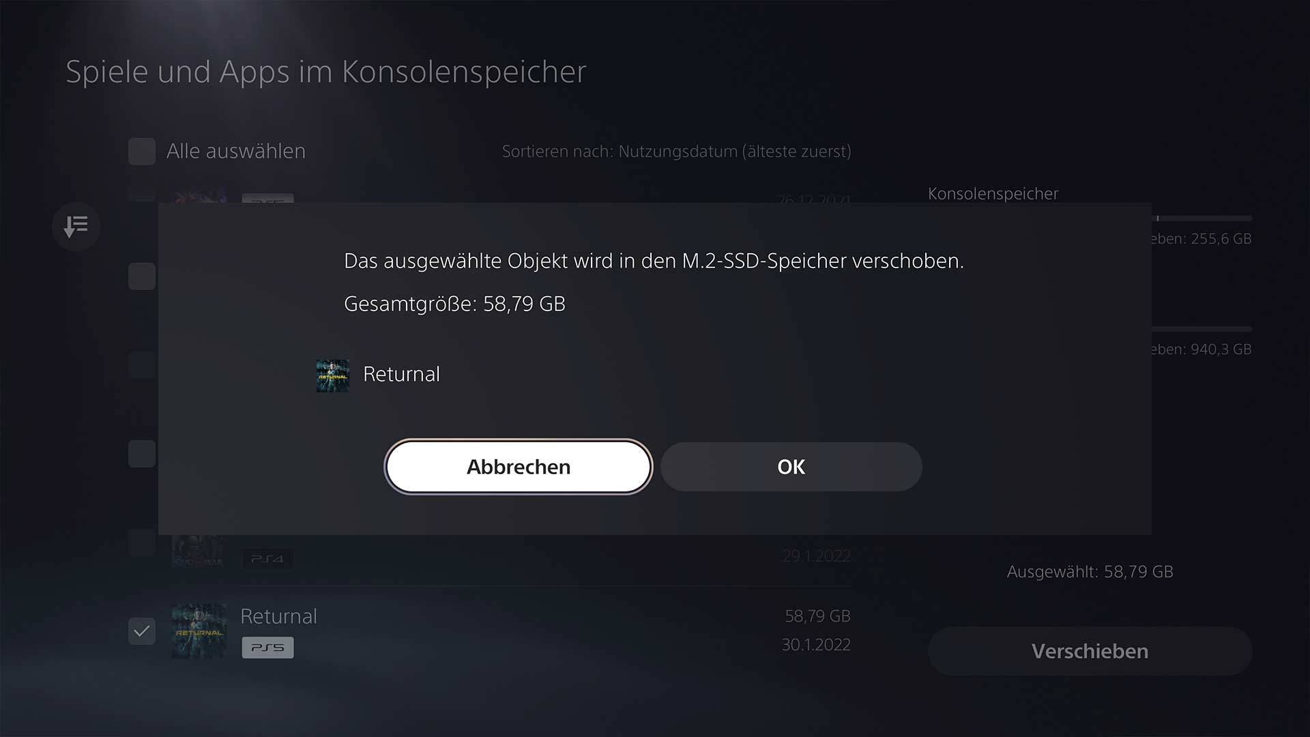The width and height of the screenshot is (1310, 737).
Task: Uncheck the Returnal list checkbox
Action: click(142, 631)
